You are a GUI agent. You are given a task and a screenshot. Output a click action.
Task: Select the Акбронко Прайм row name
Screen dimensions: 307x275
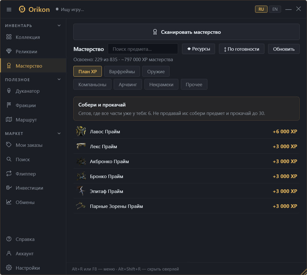coord(109,161)
